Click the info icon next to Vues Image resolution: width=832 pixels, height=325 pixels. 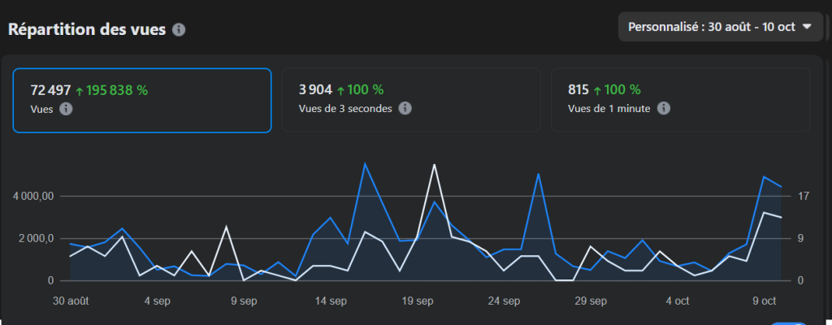click(x=67, y=108)
